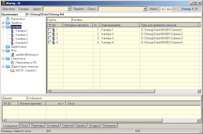Click the webcam icon beside Камера 3 in tree
The height and width of the screenshot is (134, 203).
[x=12, y=39]
